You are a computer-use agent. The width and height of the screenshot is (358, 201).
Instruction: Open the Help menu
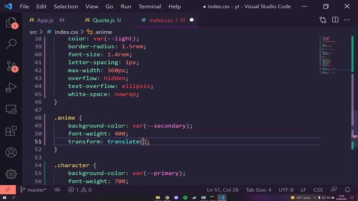[x=175, y=6]
